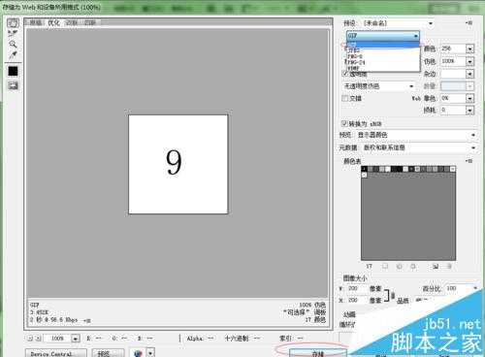Image resolution: width=485 pixels, height=357 pixels.
Task: Click the 存储 save button
Action: click(318, 353)
